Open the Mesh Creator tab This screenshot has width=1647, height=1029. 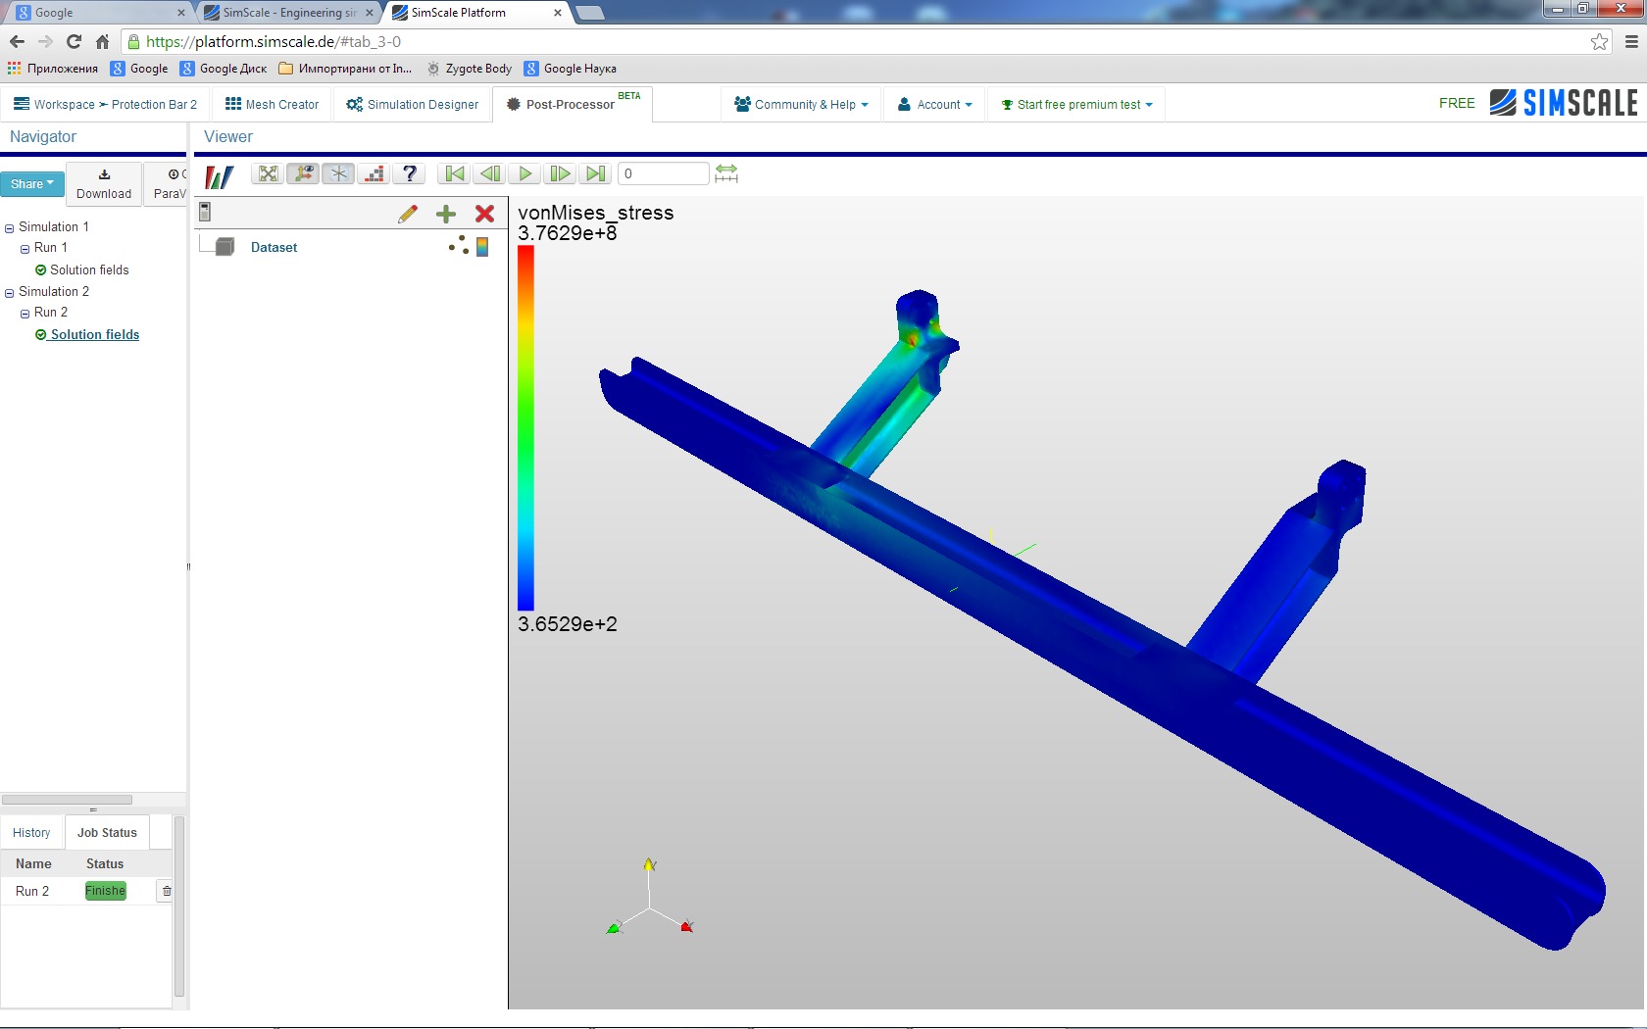(272, 104)
